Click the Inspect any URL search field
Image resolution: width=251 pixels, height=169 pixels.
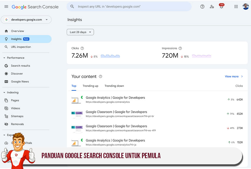pyautogui.click(x=129, y=6)
